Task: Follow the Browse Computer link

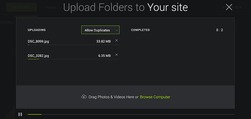Action: [155, 97]
